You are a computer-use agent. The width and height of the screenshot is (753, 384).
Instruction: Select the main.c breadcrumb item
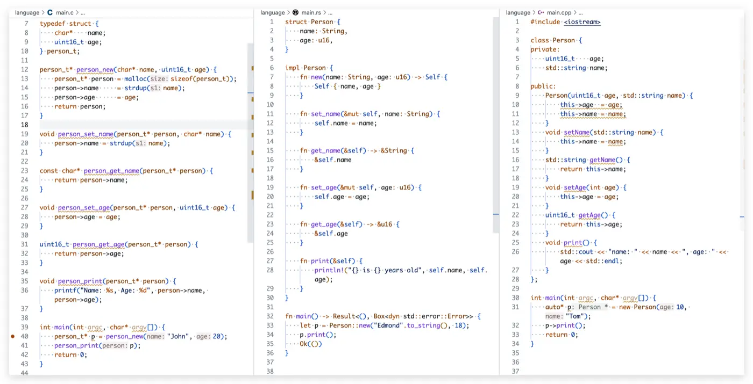(x=64, y=12)
